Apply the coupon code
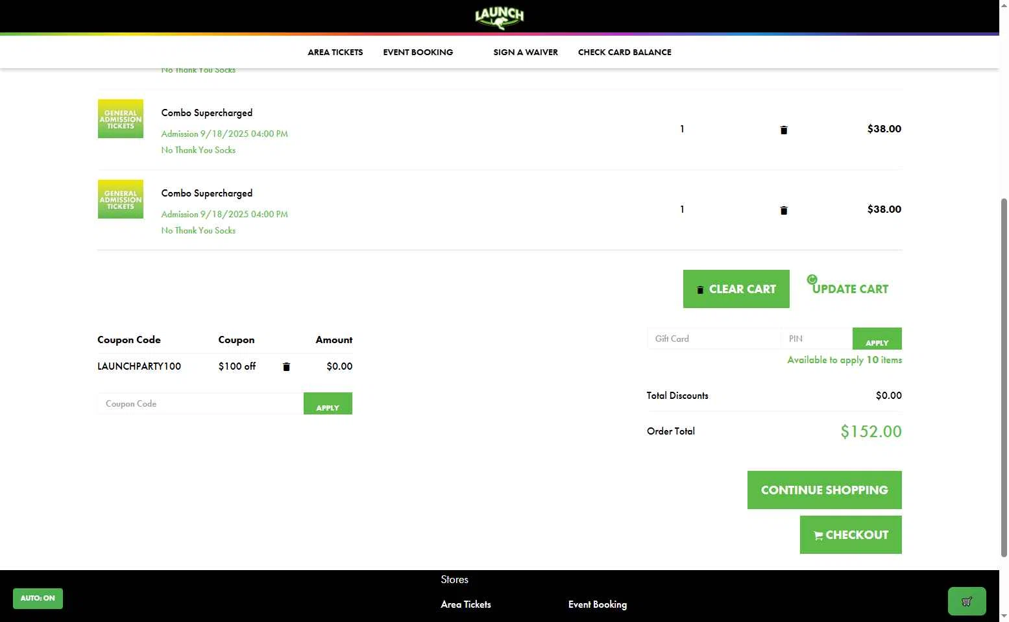1009x622 pixels. (x=328, y=403)
